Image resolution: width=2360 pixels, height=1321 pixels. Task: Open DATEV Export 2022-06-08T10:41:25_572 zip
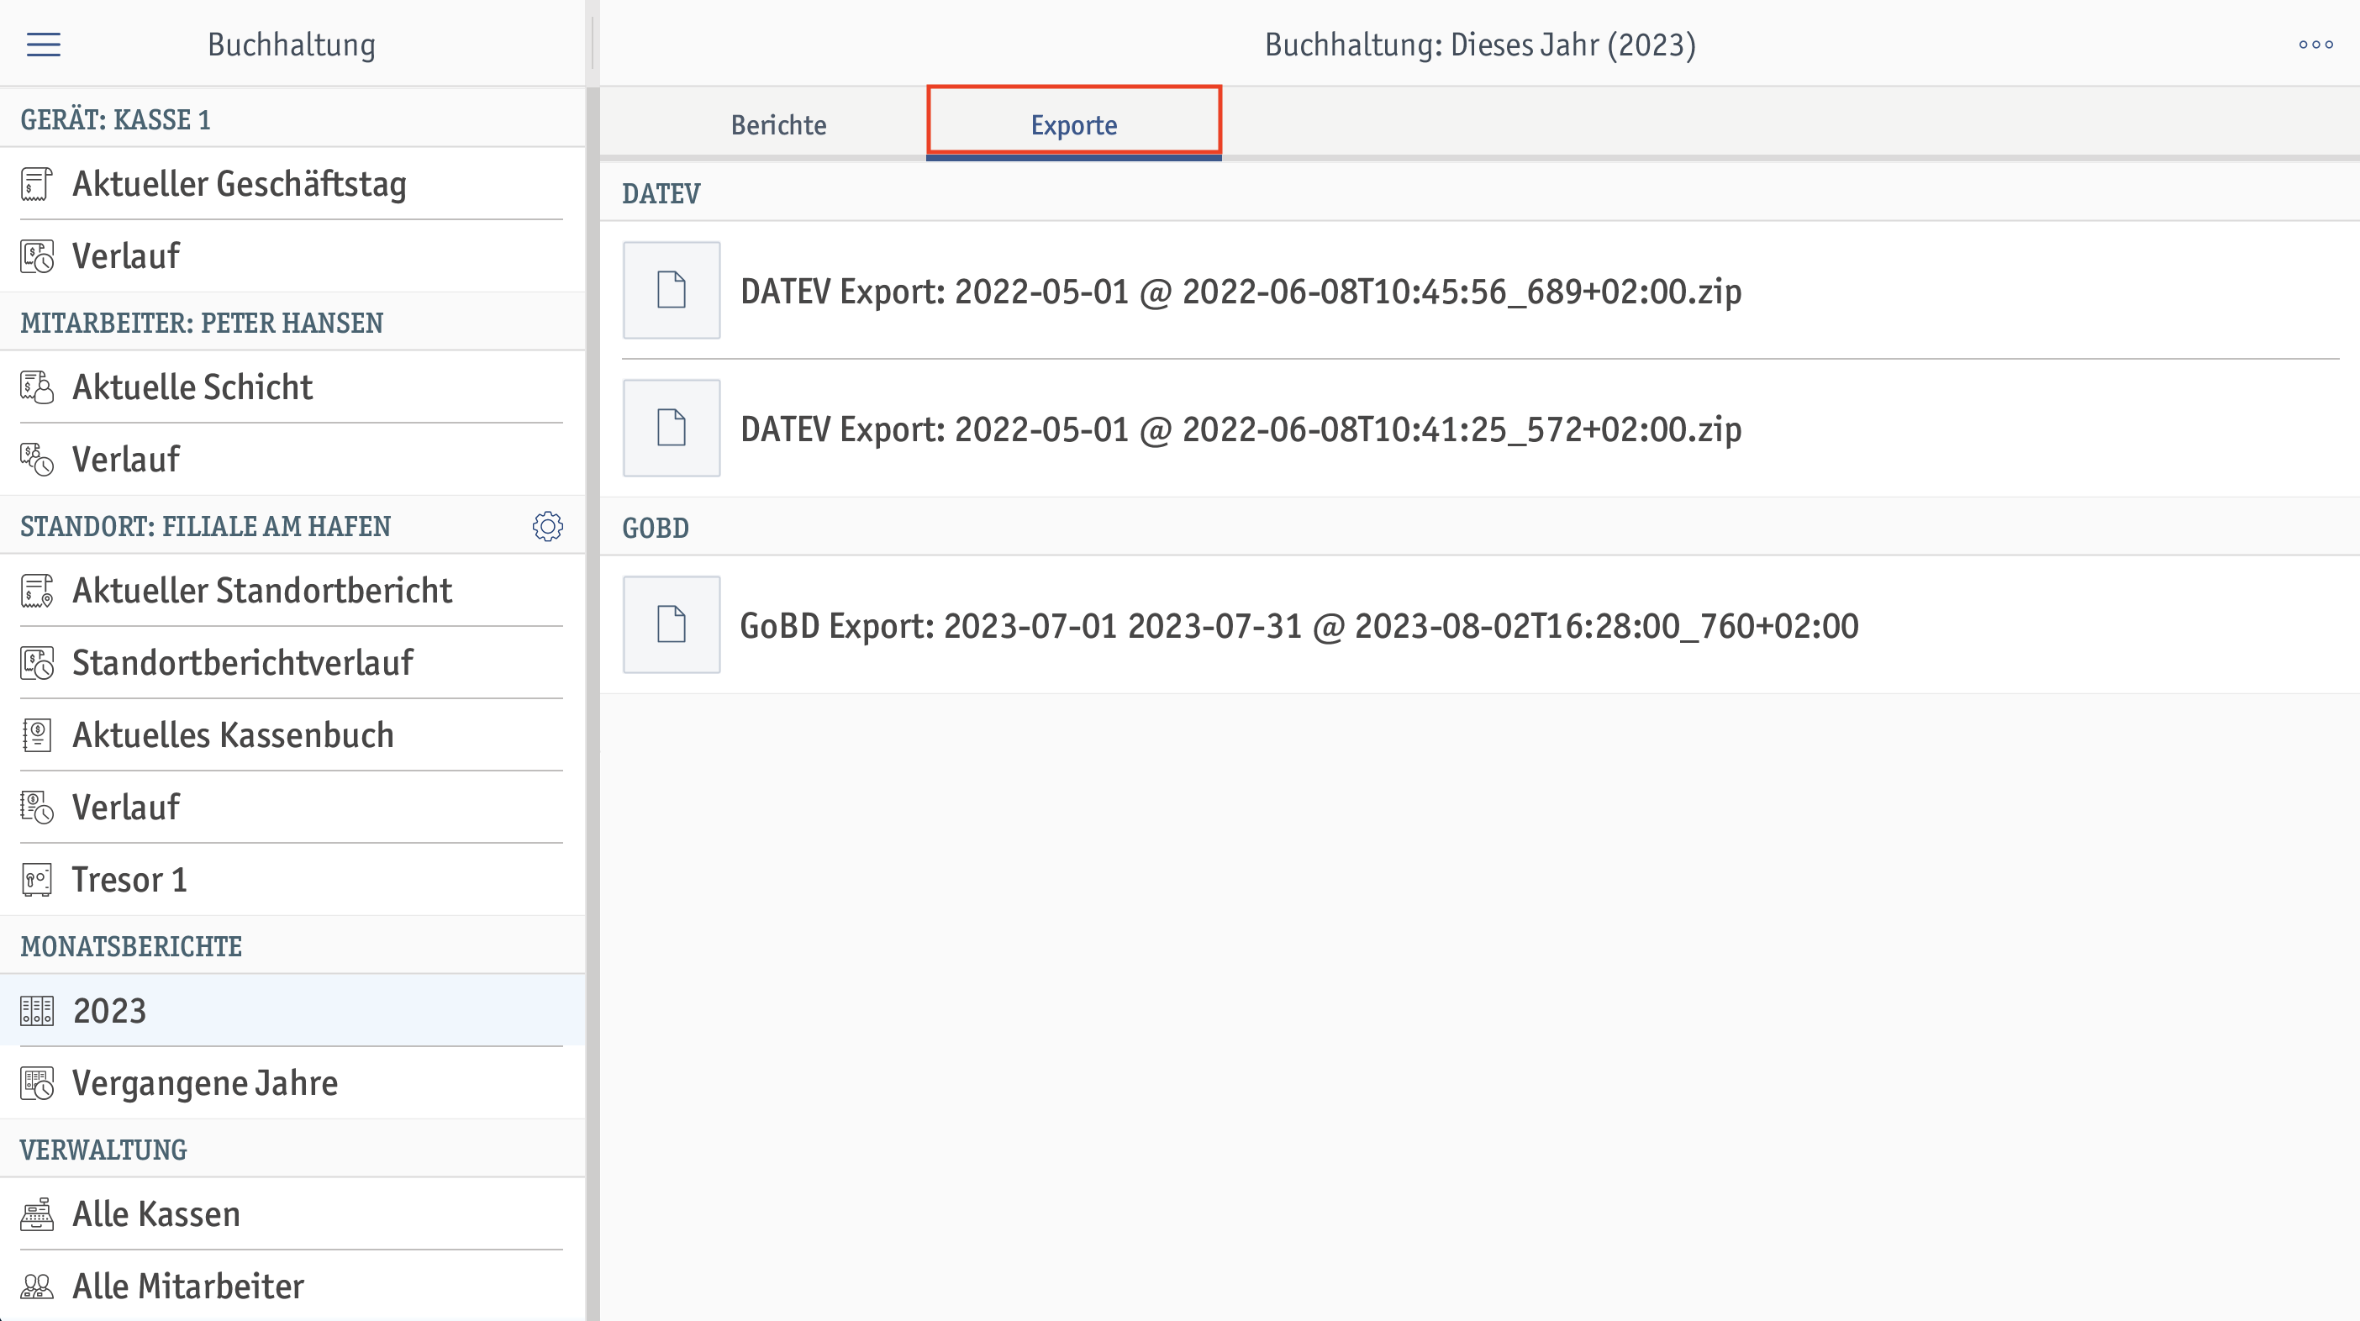tap(1479, 428)
